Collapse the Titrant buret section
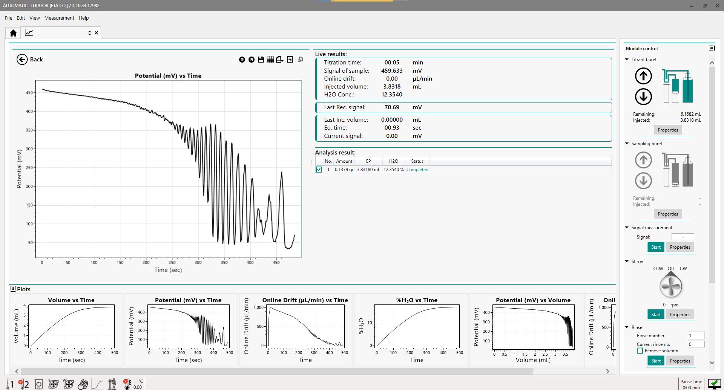This screenshot has width=724, height=390. [x=627, y=60]
